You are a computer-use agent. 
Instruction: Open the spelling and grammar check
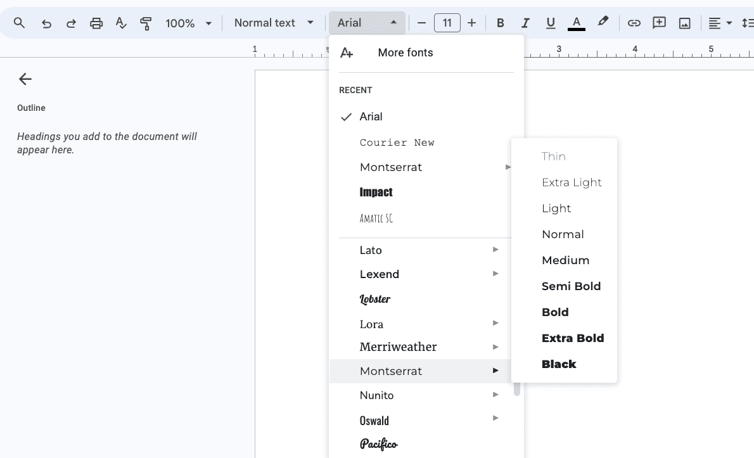pyautogui.click(x=121, y=23)
